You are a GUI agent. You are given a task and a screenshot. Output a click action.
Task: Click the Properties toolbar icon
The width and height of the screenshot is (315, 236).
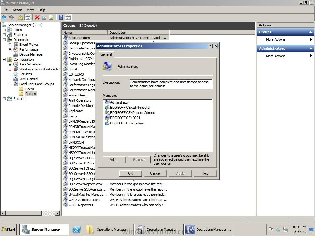pyautogui.click(x=44, y=17)
